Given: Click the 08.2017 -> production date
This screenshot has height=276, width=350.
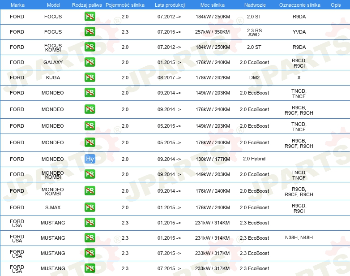Looking at the screenshot, I should coord(169,78).
